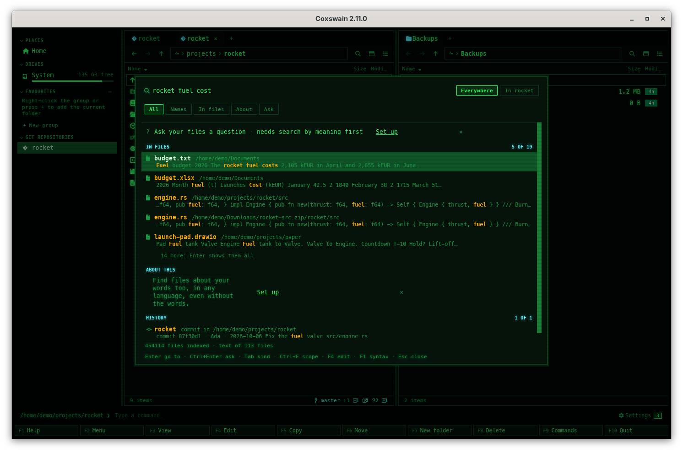Dismiss the About this hint
683x452 pixels.
click(401, 292)
